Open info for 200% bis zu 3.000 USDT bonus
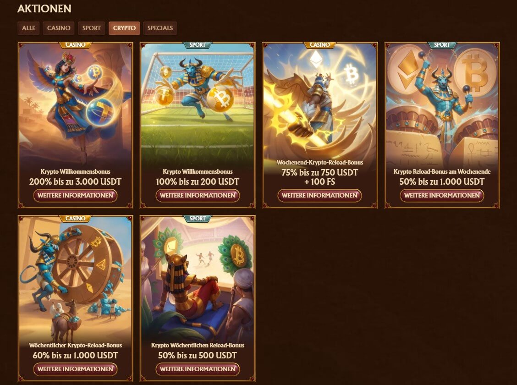The height and width of the screenshot is (385, 517). (x=75, y=195)
